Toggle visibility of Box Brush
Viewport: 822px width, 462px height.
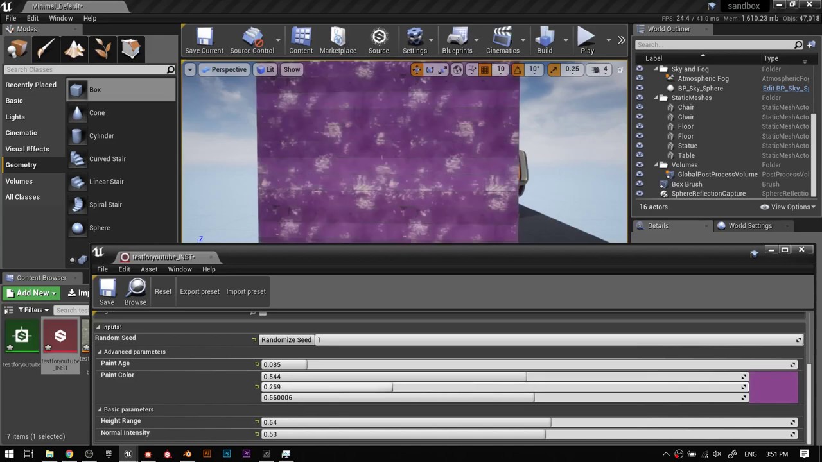tap(639, 184)
